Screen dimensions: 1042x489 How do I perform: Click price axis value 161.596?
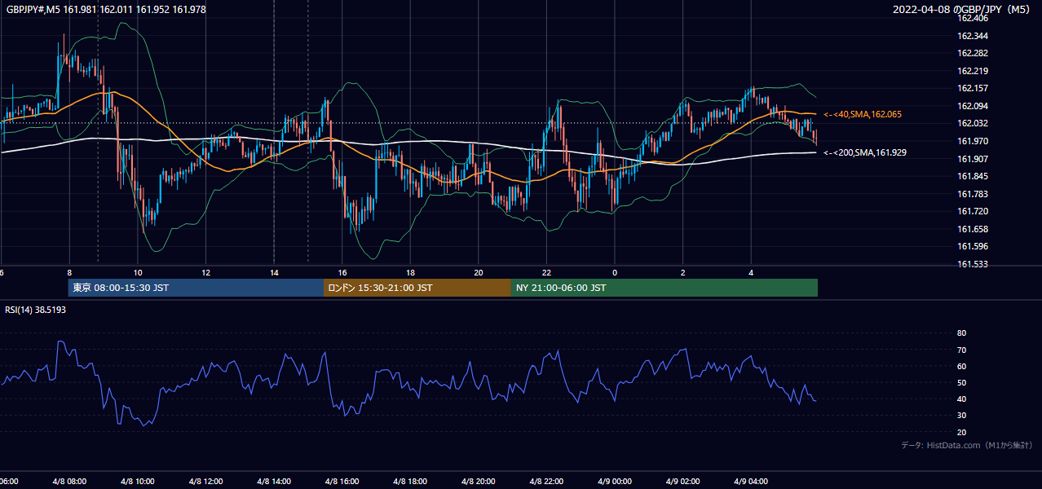[x=972, y=246]
